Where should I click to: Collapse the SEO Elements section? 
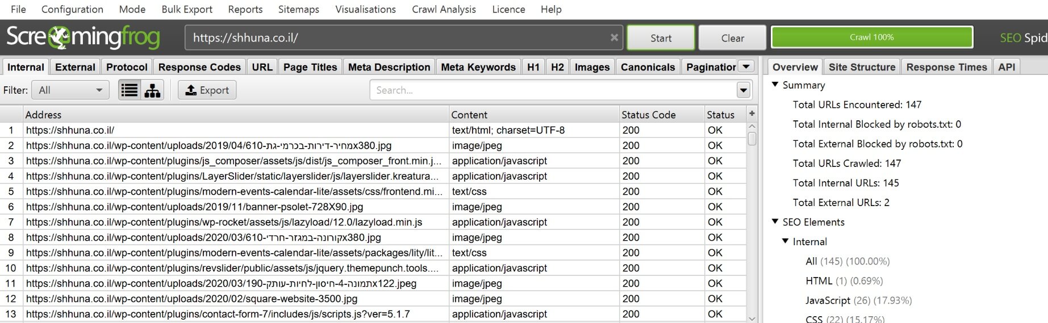[775, 221]
